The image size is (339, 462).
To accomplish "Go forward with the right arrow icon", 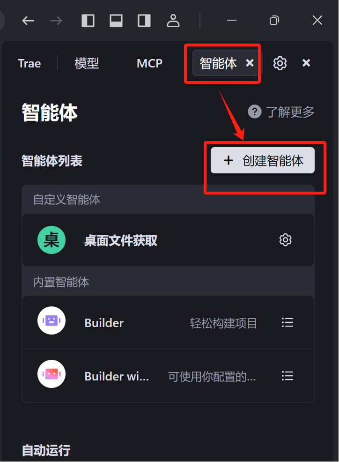I will pos(56,21).
